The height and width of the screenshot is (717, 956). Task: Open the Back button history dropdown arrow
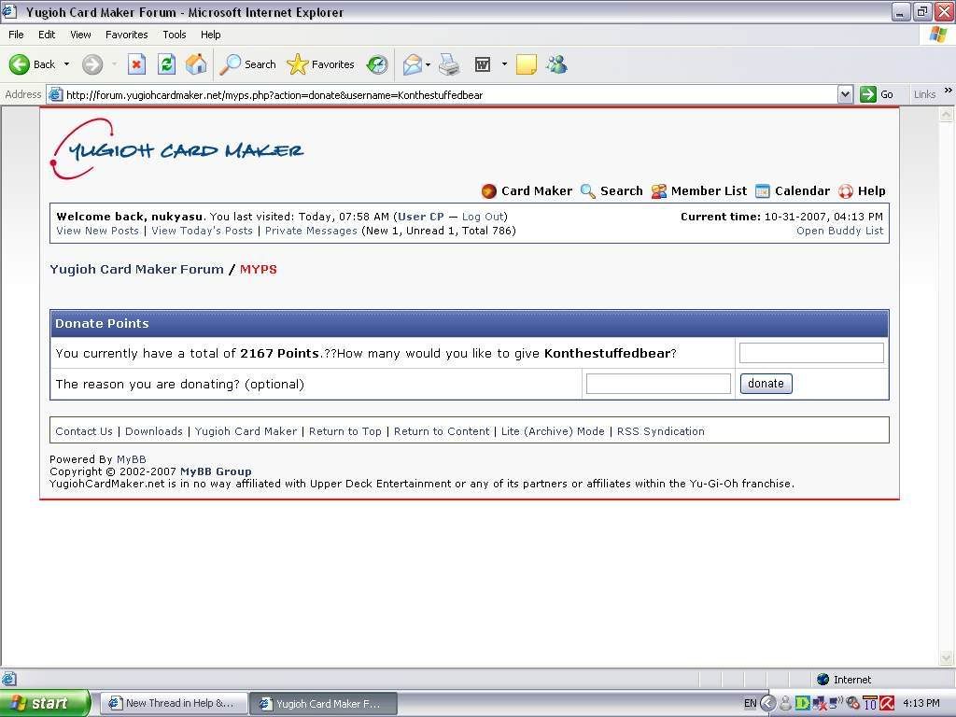(66, 64)
